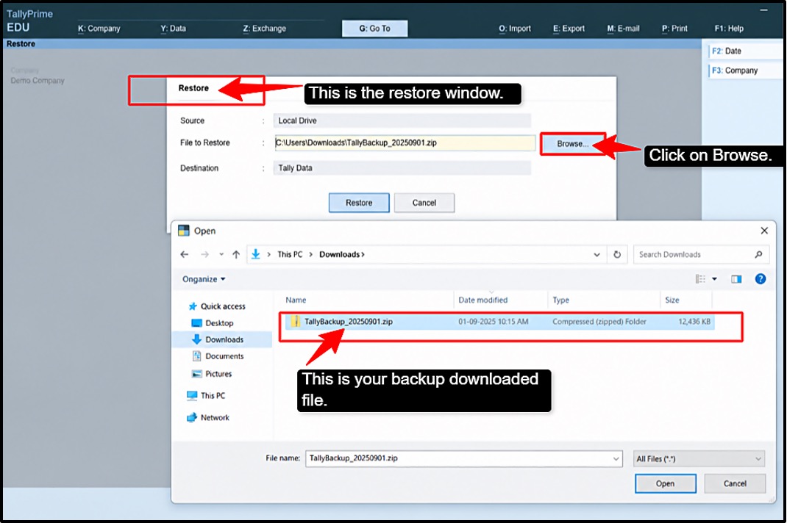Click the G: Go To button

coord(374,29)
